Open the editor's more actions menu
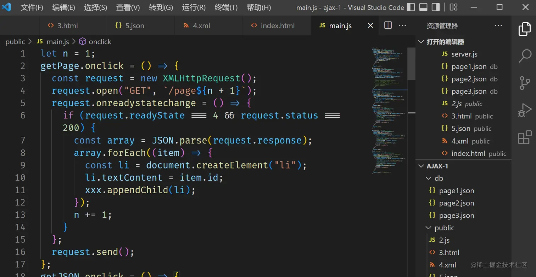536x277 pixels. pyautogui.click(x=403, y=25)
